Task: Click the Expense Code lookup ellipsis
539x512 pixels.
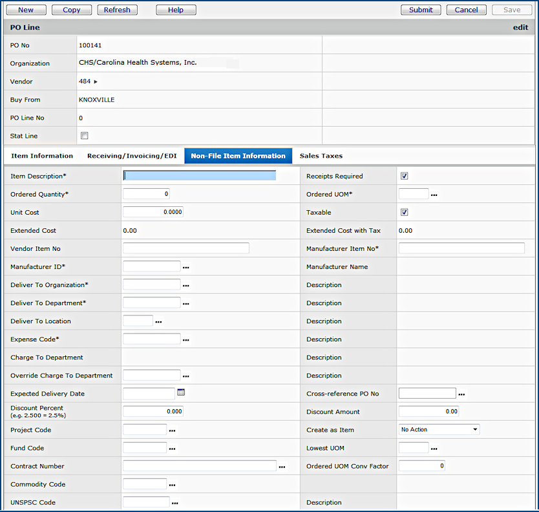Action: 186,339
